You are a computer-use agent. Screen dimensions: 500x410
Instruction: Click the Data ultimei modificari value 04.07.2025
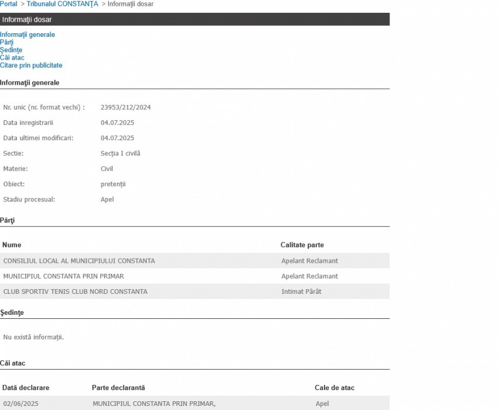(118, 138)
